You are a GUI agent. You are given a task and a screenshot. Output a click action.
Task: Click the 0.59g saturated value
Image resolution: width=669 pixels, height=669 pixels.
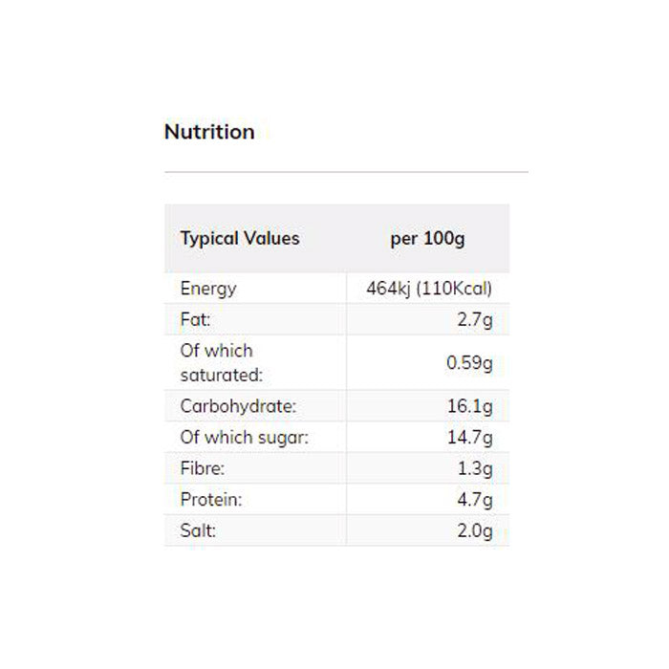tap(470, 363)
